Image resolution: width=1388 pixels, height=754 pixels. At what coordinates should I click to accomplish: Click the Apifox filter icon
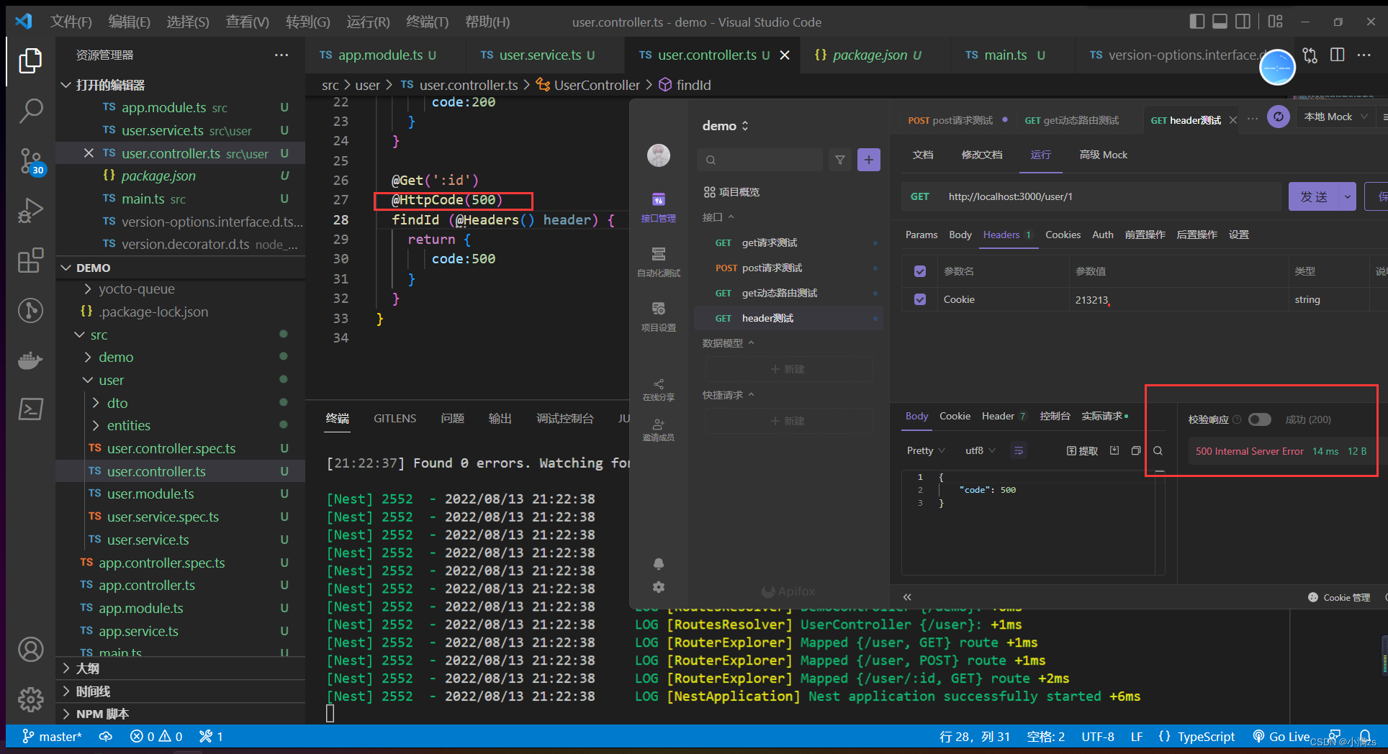pos(839,160)
